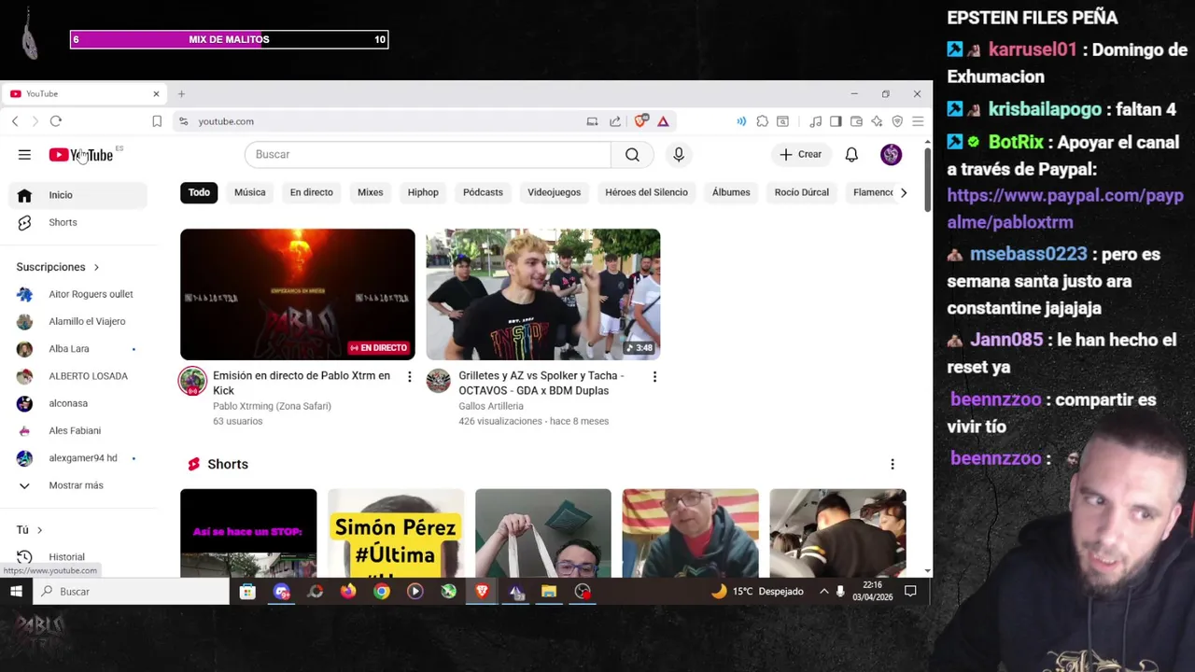This screenshot has height=672, width=1195.
Task: Bookmark this page icon
Action: (157, 121)
